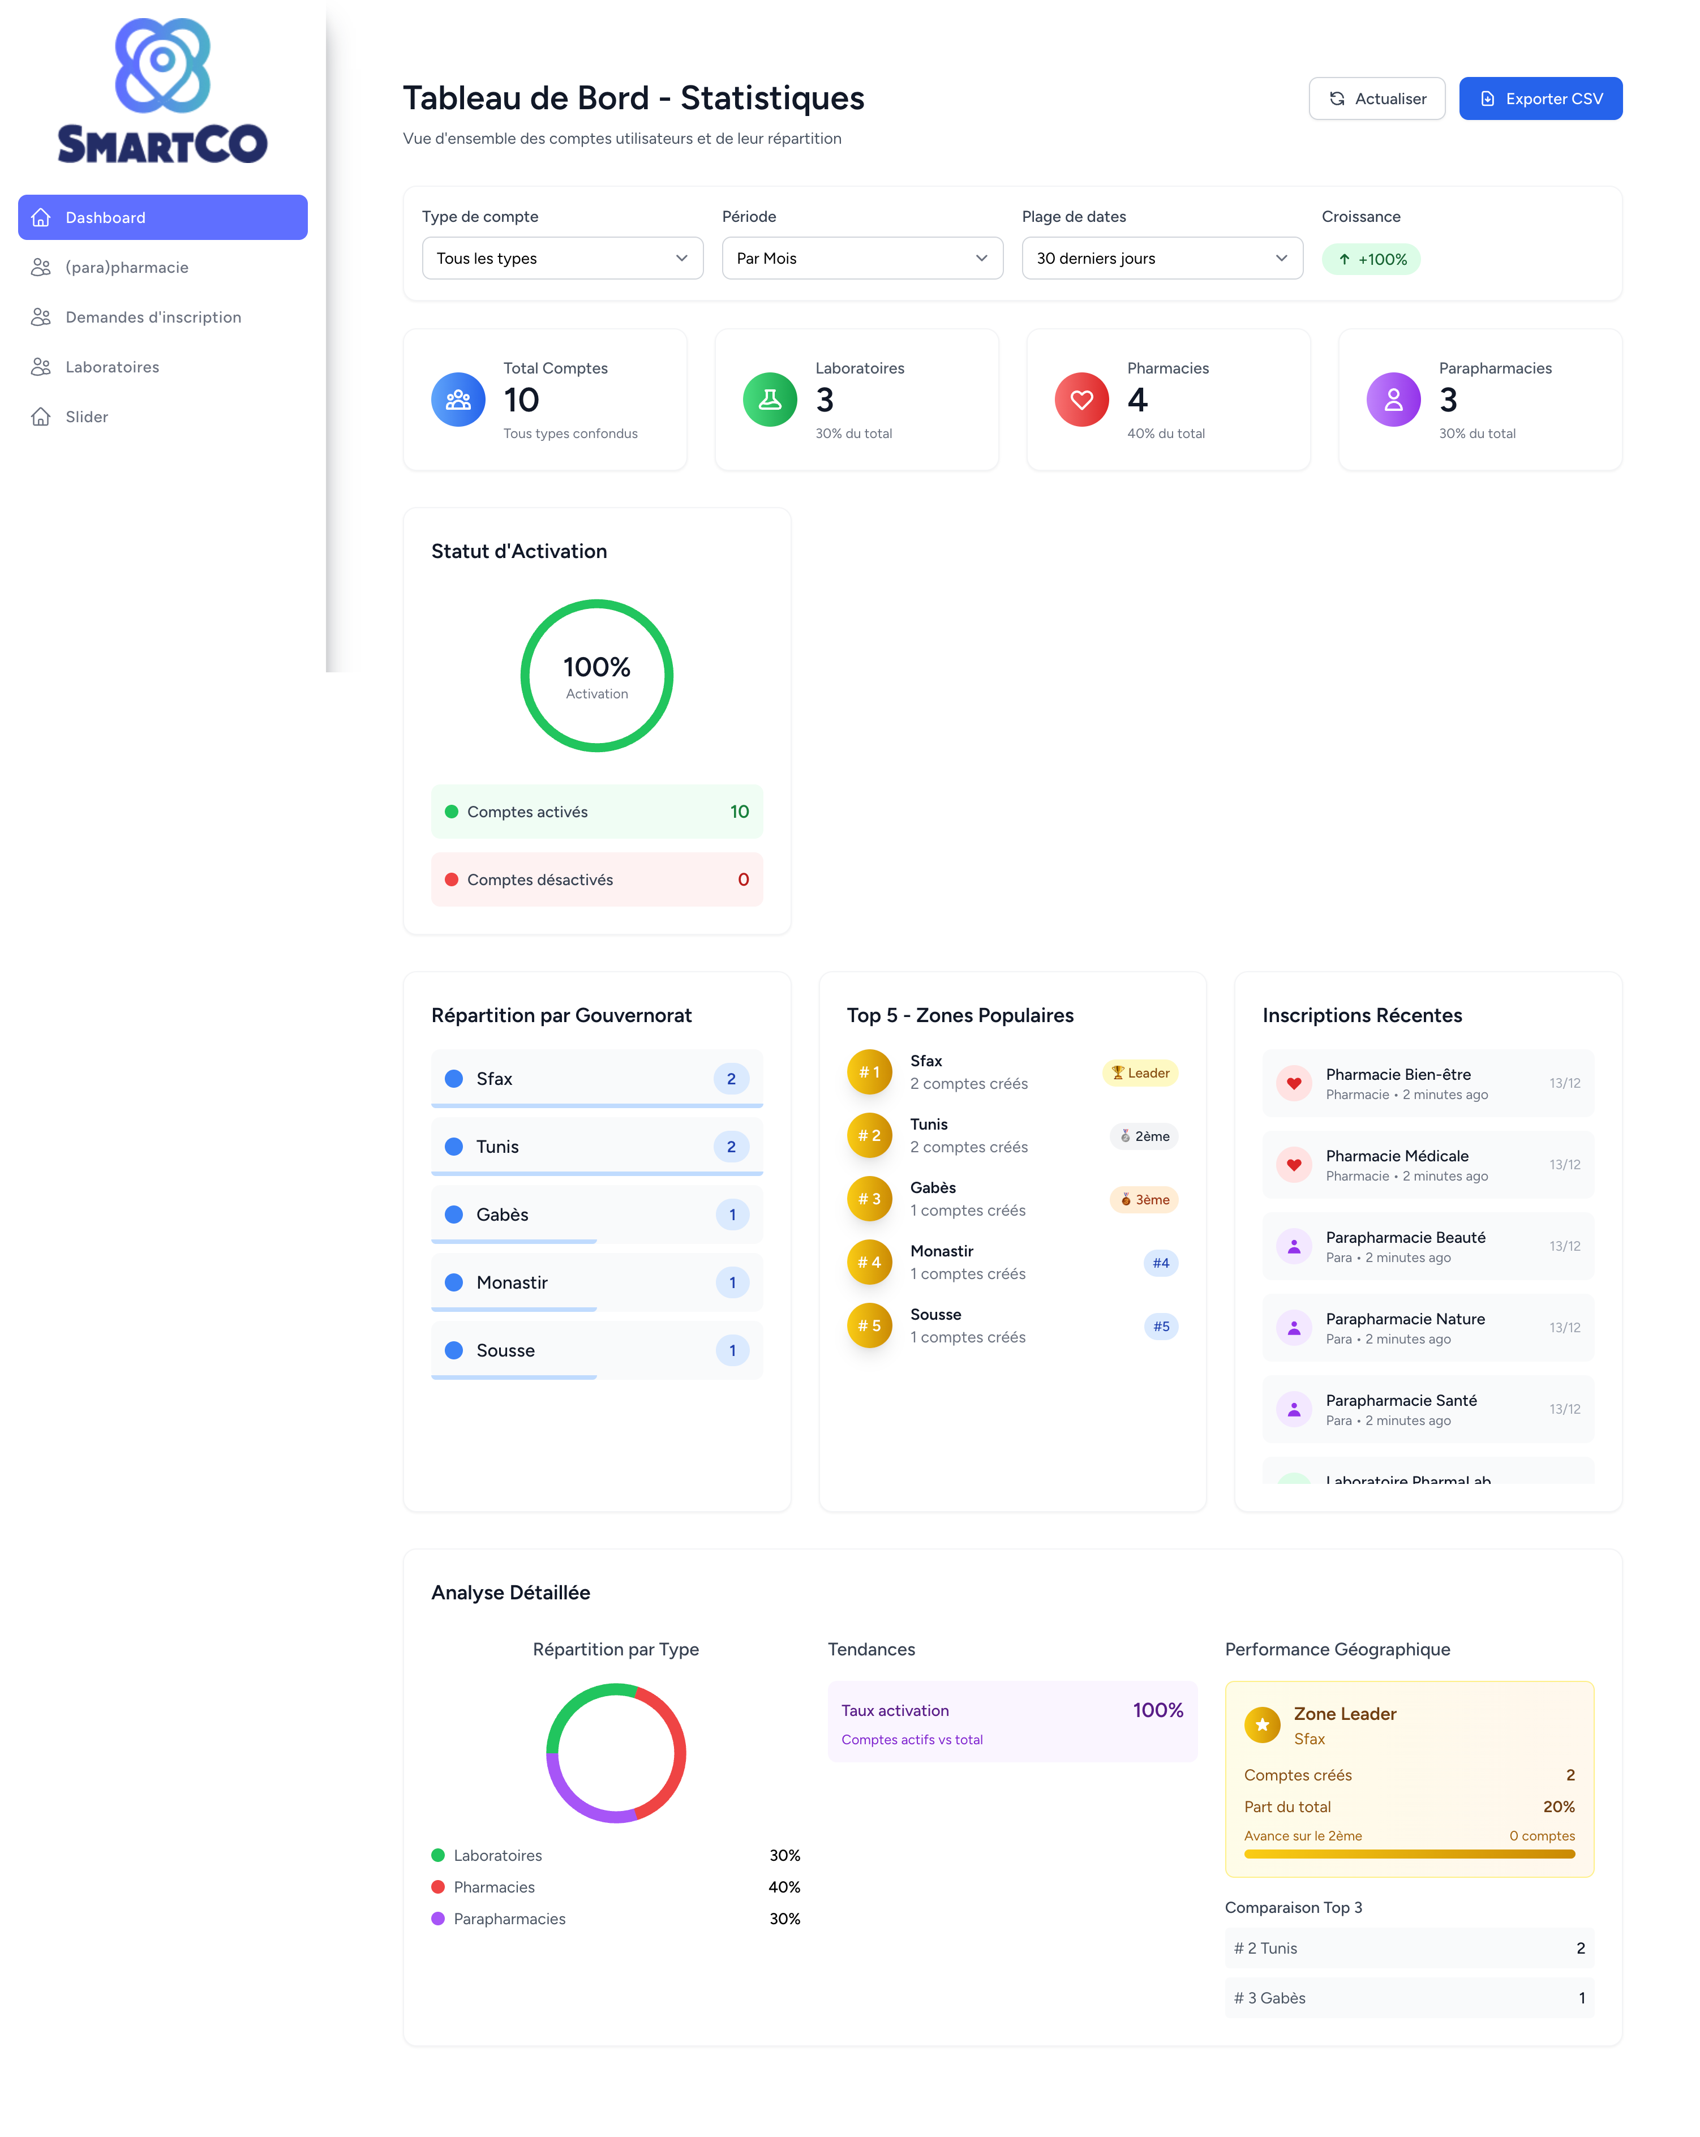Select the Comptes activés row
Image resolution: width=1700 pixels, height=2137 pixels.
(596, 812)
